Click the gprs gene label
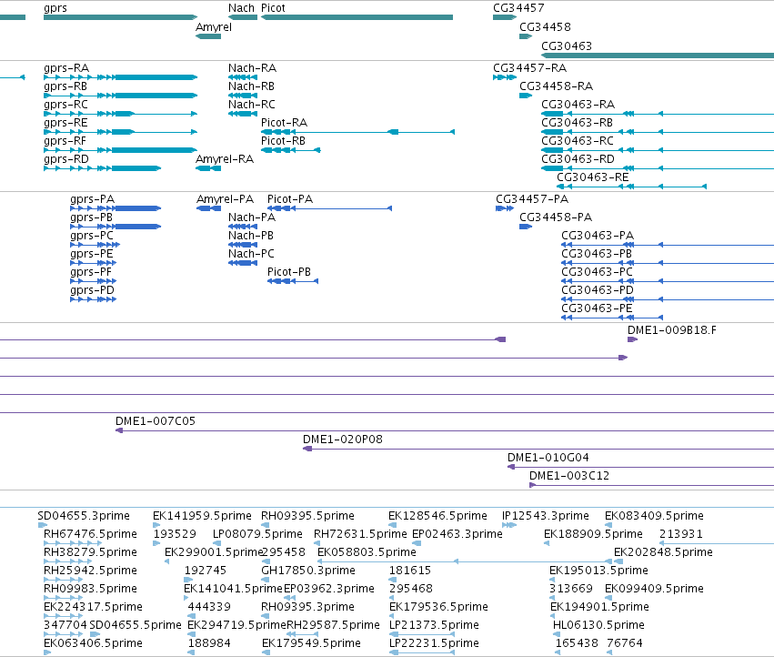 point(55,8)
